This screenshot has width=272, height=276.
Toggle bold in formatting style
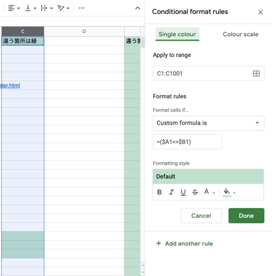(159, 192)
